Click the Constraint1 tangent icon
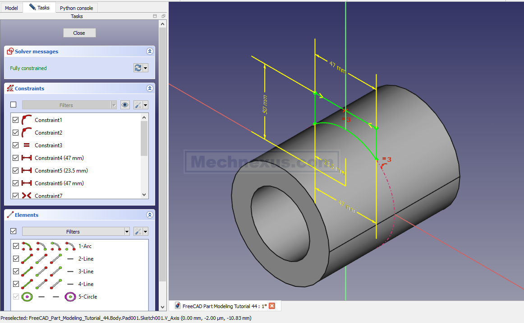 (x=27, y=120)
